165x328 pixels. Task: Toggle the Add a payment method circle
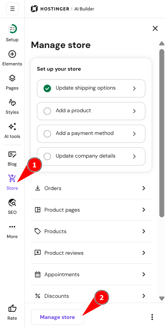click(47, 133)
